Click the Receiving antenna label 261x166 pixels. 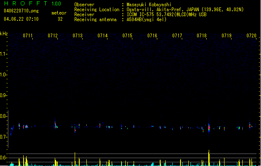[95, 20]
